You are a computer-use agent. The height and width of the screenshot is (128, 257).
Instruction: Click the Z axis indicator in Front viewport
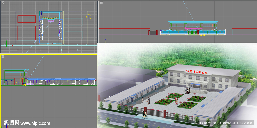[x=106, y=39]
